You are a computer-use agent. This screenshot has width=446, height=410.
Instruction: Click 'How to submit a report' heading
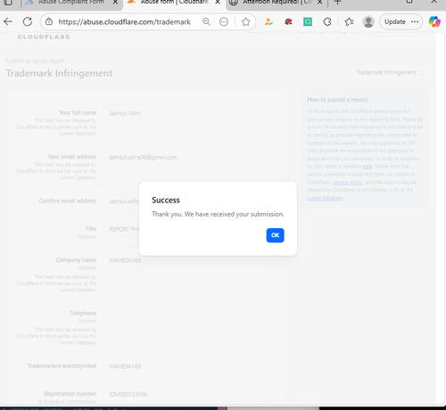tap(337, 100)
